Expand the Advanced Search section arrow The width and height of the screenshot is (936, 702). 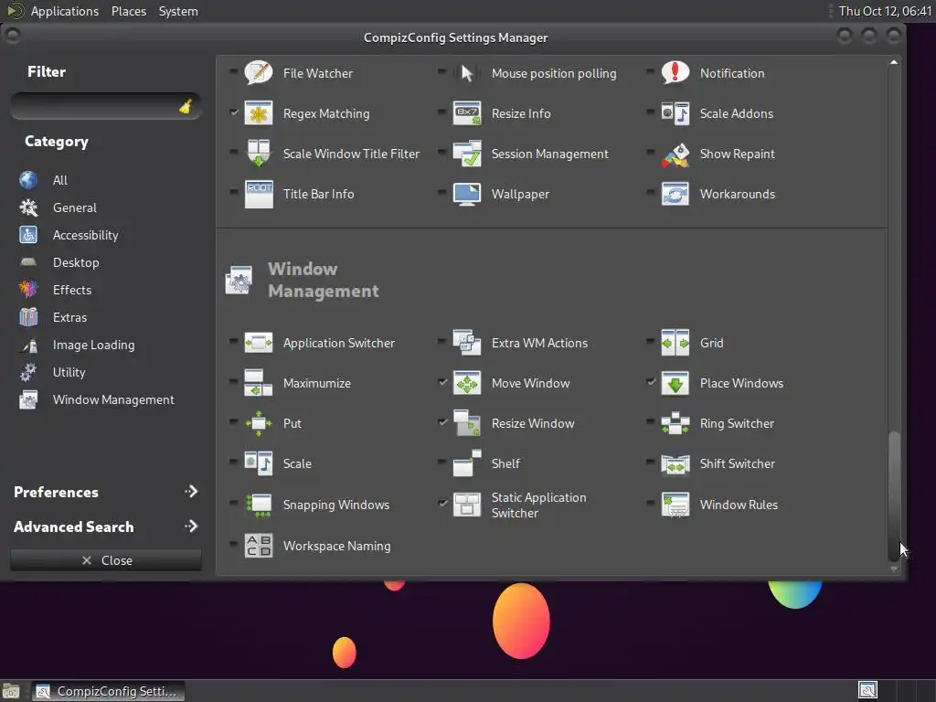pos(191,526)
